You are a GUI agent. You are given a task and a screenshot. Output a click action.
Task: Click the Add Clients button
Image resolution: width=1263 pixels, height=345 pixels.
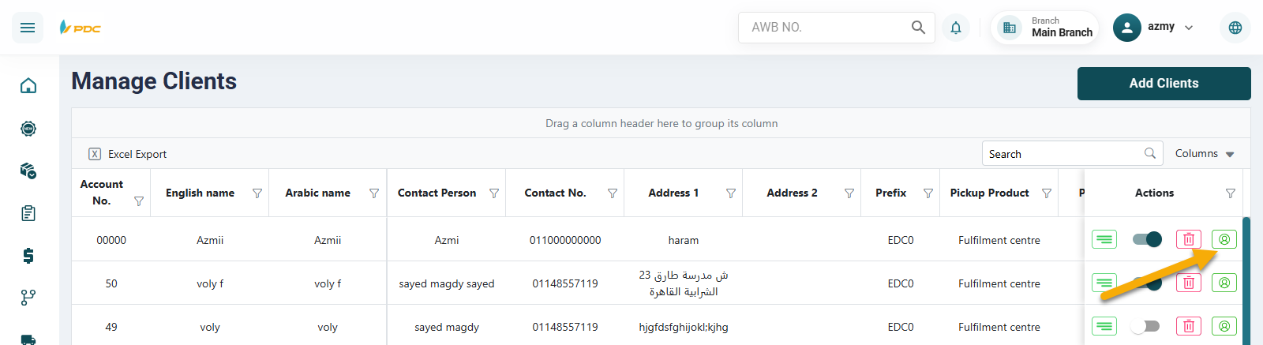point(1164,84)
